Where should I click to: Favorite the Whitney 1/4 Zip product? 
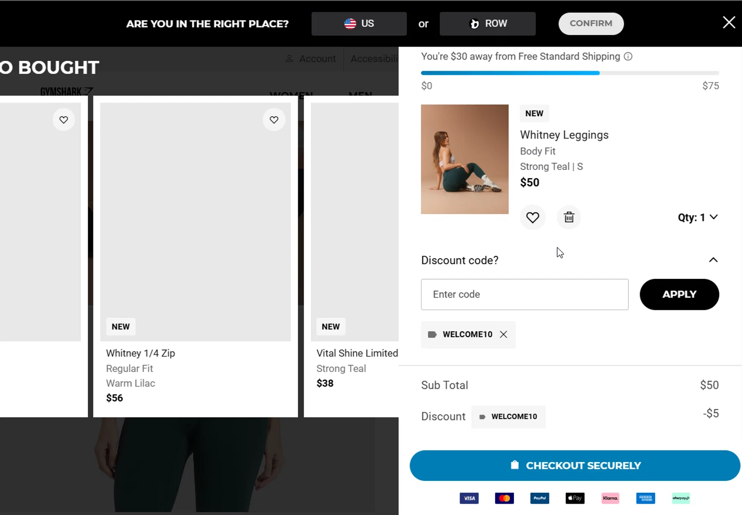coord(274,120)
